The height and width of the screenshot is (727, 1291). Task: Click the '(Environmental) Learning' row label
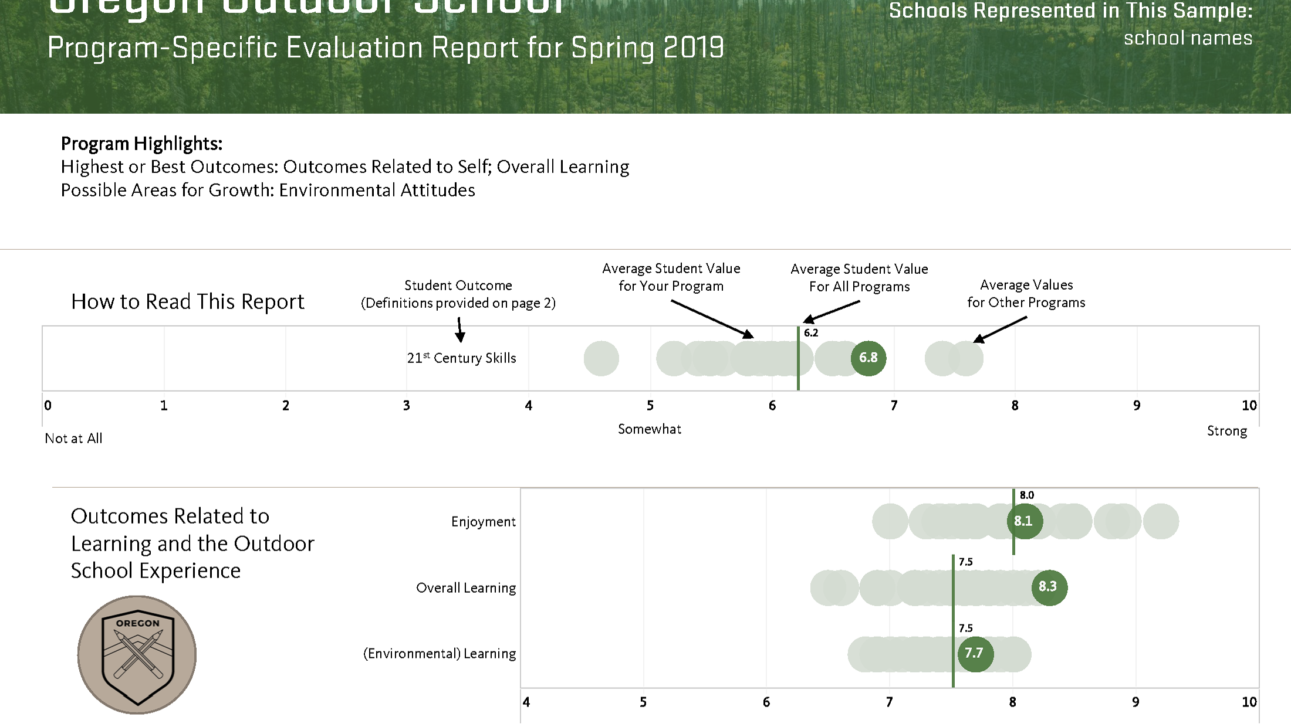pos(440,654)
